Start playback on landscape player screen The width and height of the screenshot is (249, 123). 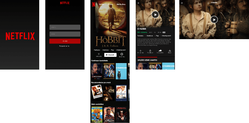[214, 20]
